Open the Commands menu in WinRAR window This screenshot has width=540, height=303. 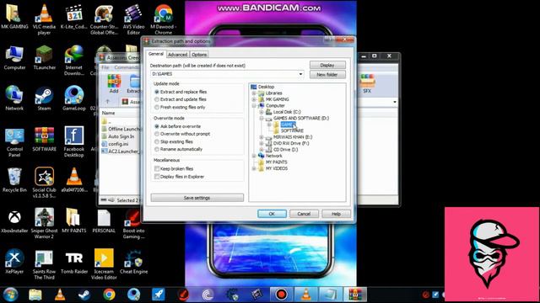[x=126, y=67]
